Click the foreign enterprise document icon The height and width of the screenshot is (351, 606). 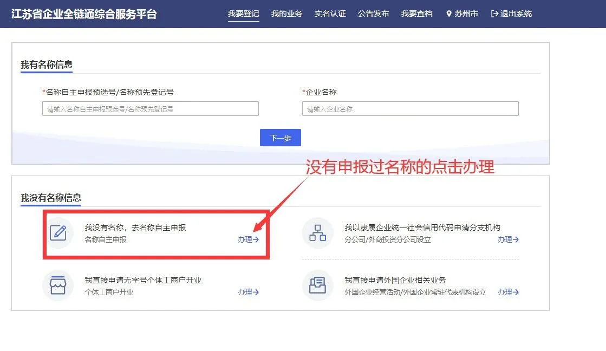tap(317, 285)
